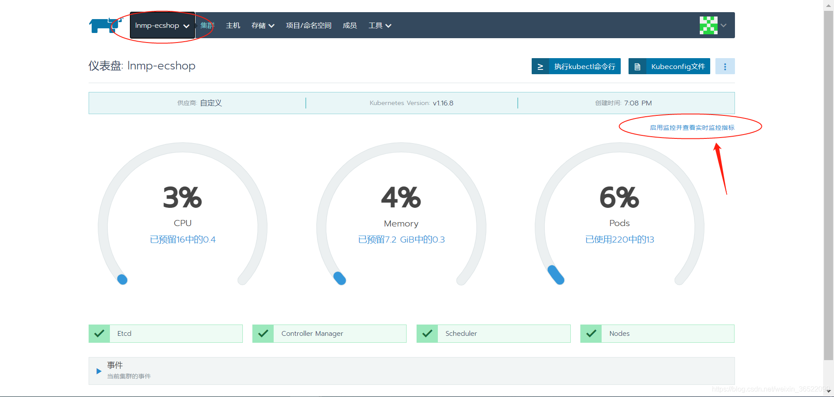Click the Kubeconfig file document icon
Viewport: 834px width, 397px height.
pyautogui.click(x=637, y=66)
